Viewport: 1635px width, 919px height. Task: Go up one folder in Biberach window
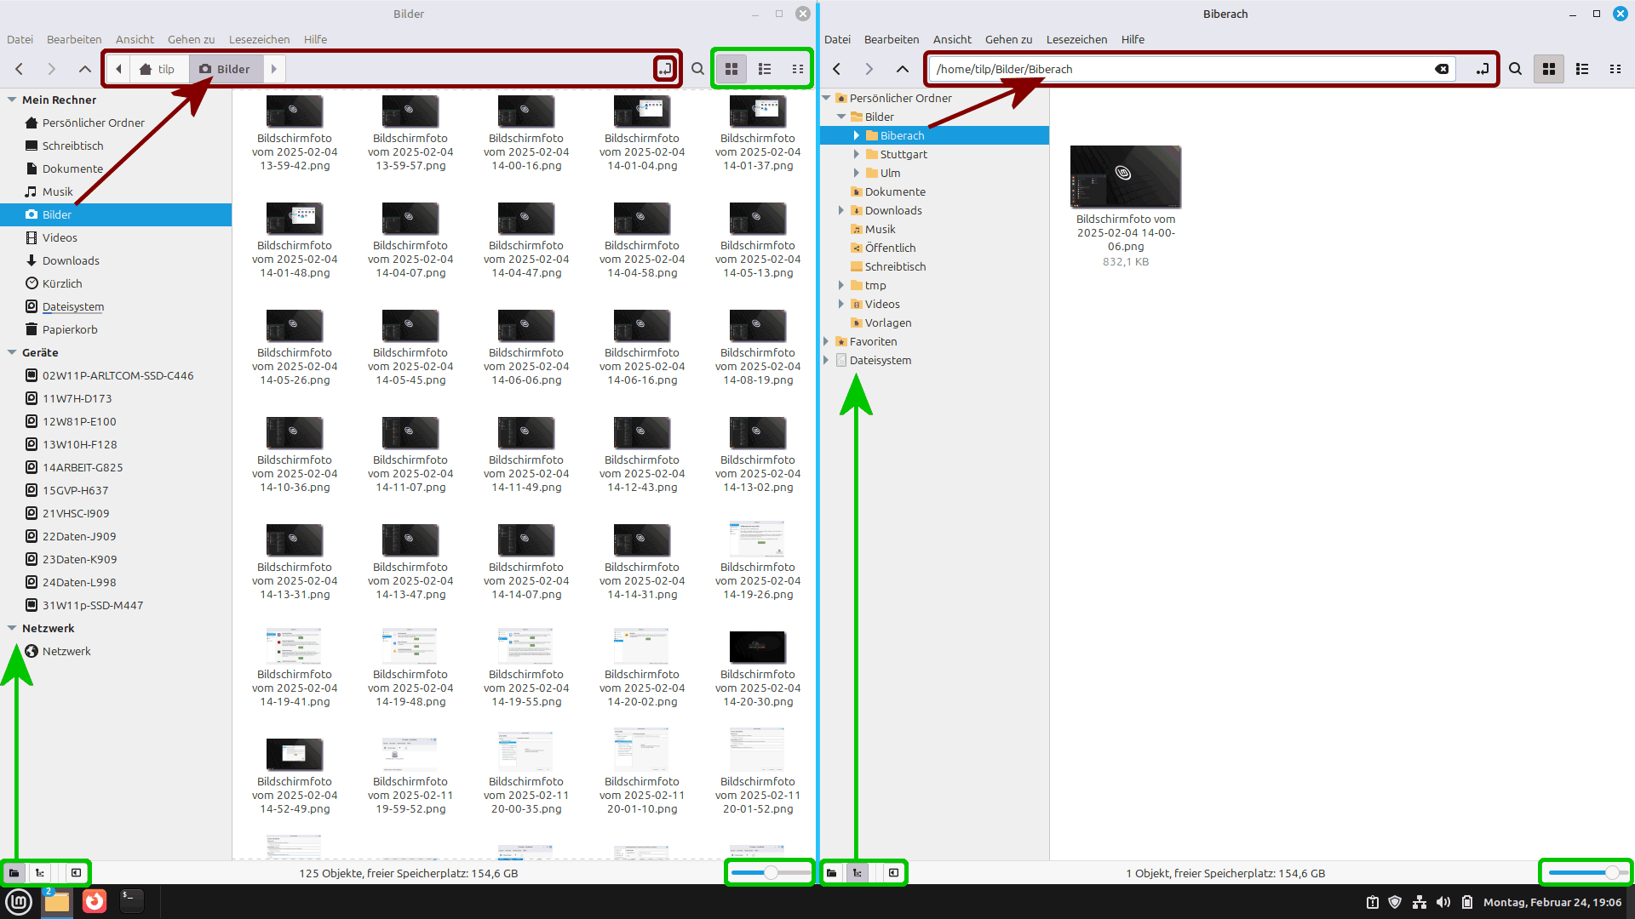coord(903,69)
